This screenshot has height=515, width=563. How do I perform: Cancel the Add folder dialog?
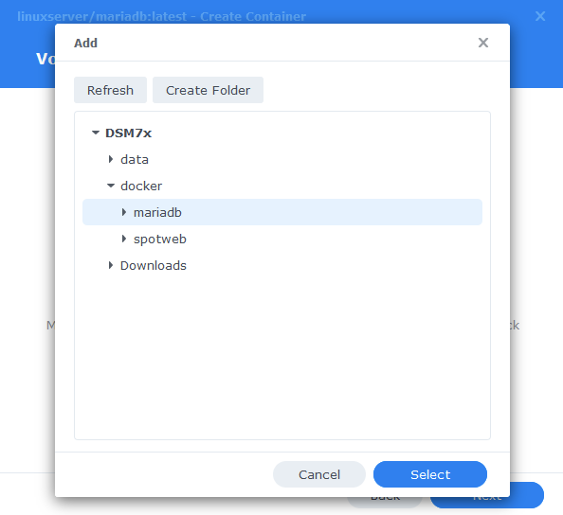point(319,474)
